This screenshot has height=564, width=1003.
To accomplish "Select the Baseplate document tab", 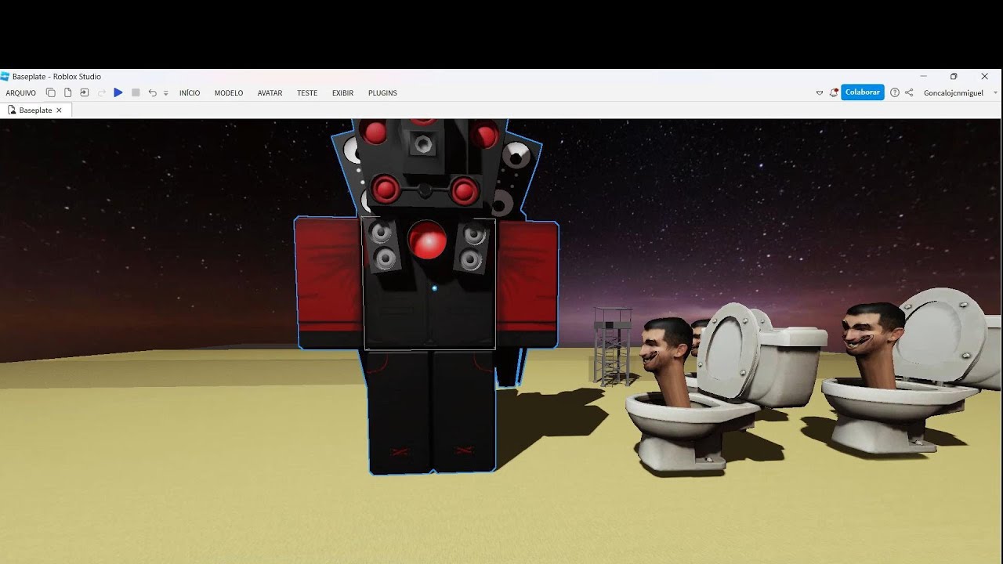I will [35, 110].
